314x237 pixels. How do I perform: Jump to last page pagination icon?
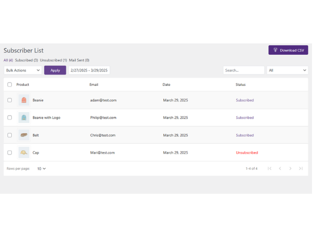[301, 168]
